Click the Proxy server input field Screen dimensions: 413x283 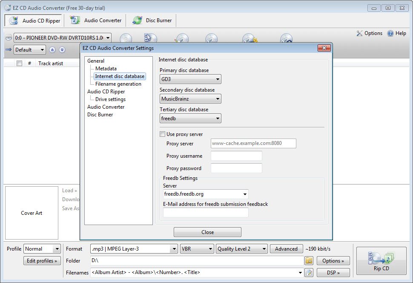coord(253,143)
